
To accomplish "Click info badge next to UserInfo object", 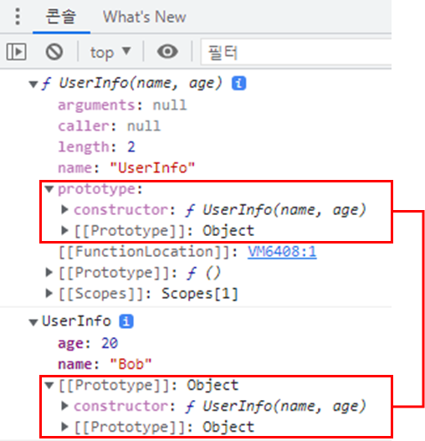I will pos(126,321).
